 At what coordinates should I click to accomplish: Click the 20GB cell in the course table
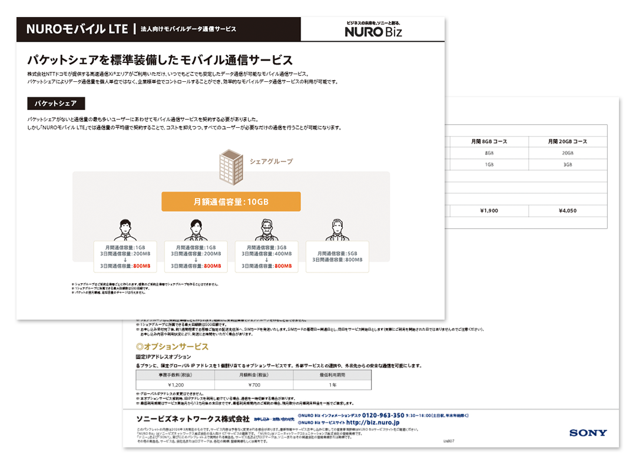click(x=568, y=153)
